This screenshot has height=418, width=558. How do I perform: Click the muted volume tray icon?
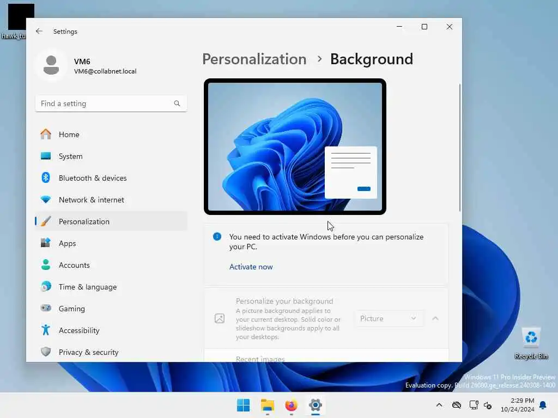488,405
